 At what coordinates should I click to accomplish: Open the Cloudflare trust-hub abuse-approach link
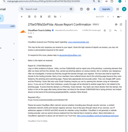coord(98,116)
